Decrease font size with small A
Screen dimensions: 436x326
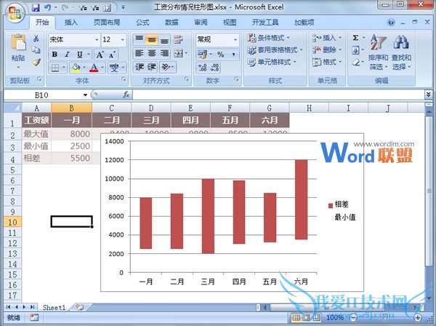[112, 55]
